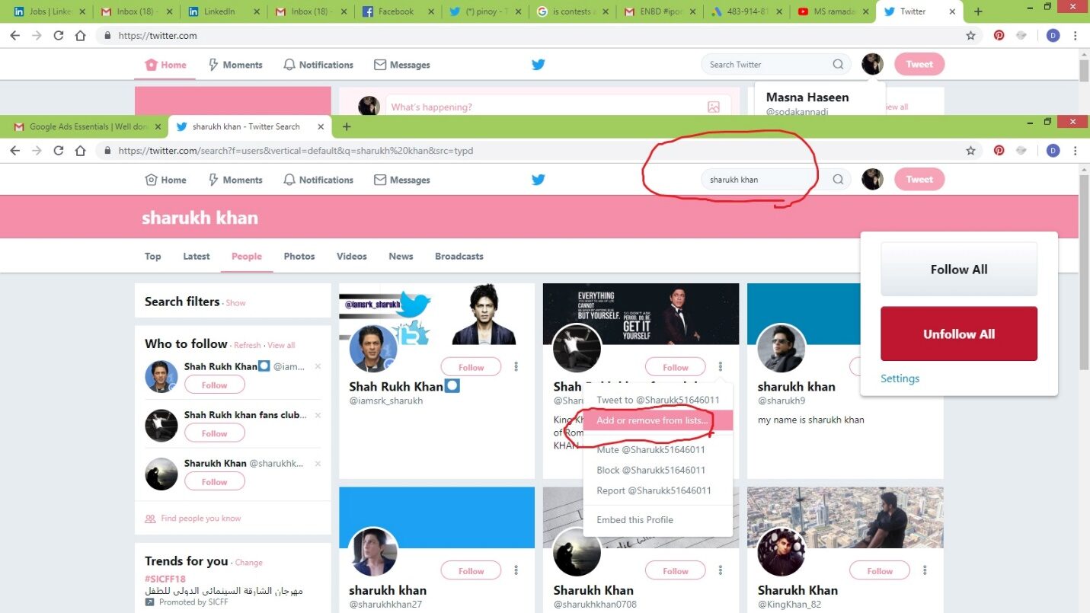1090x613 pixels.
Task: Choose Mute @Sharukk51646011 from menu
Action: (651, 450)
